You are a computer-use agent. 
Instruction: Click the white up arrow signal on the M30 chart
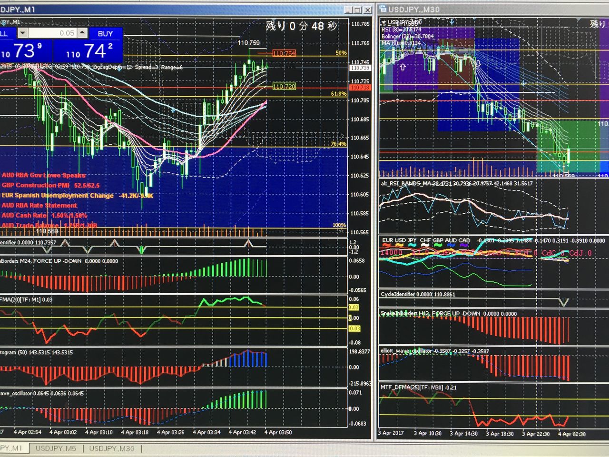point(403,67)
